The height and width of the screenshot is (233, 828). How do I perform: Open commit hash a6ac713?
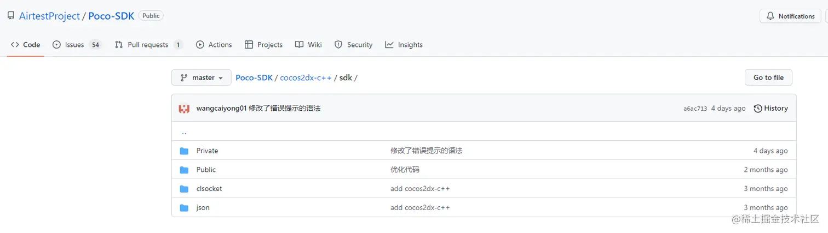pos(695,109)
